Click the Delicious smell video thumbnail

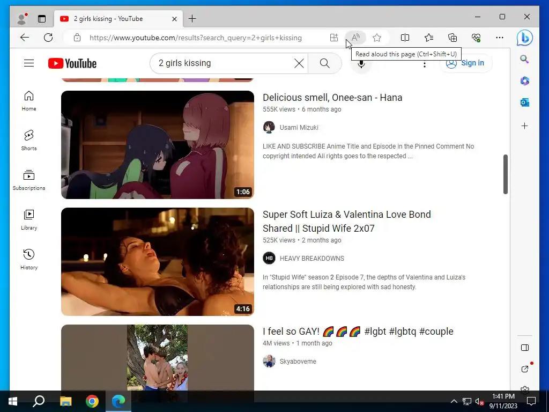pos(158,145)
